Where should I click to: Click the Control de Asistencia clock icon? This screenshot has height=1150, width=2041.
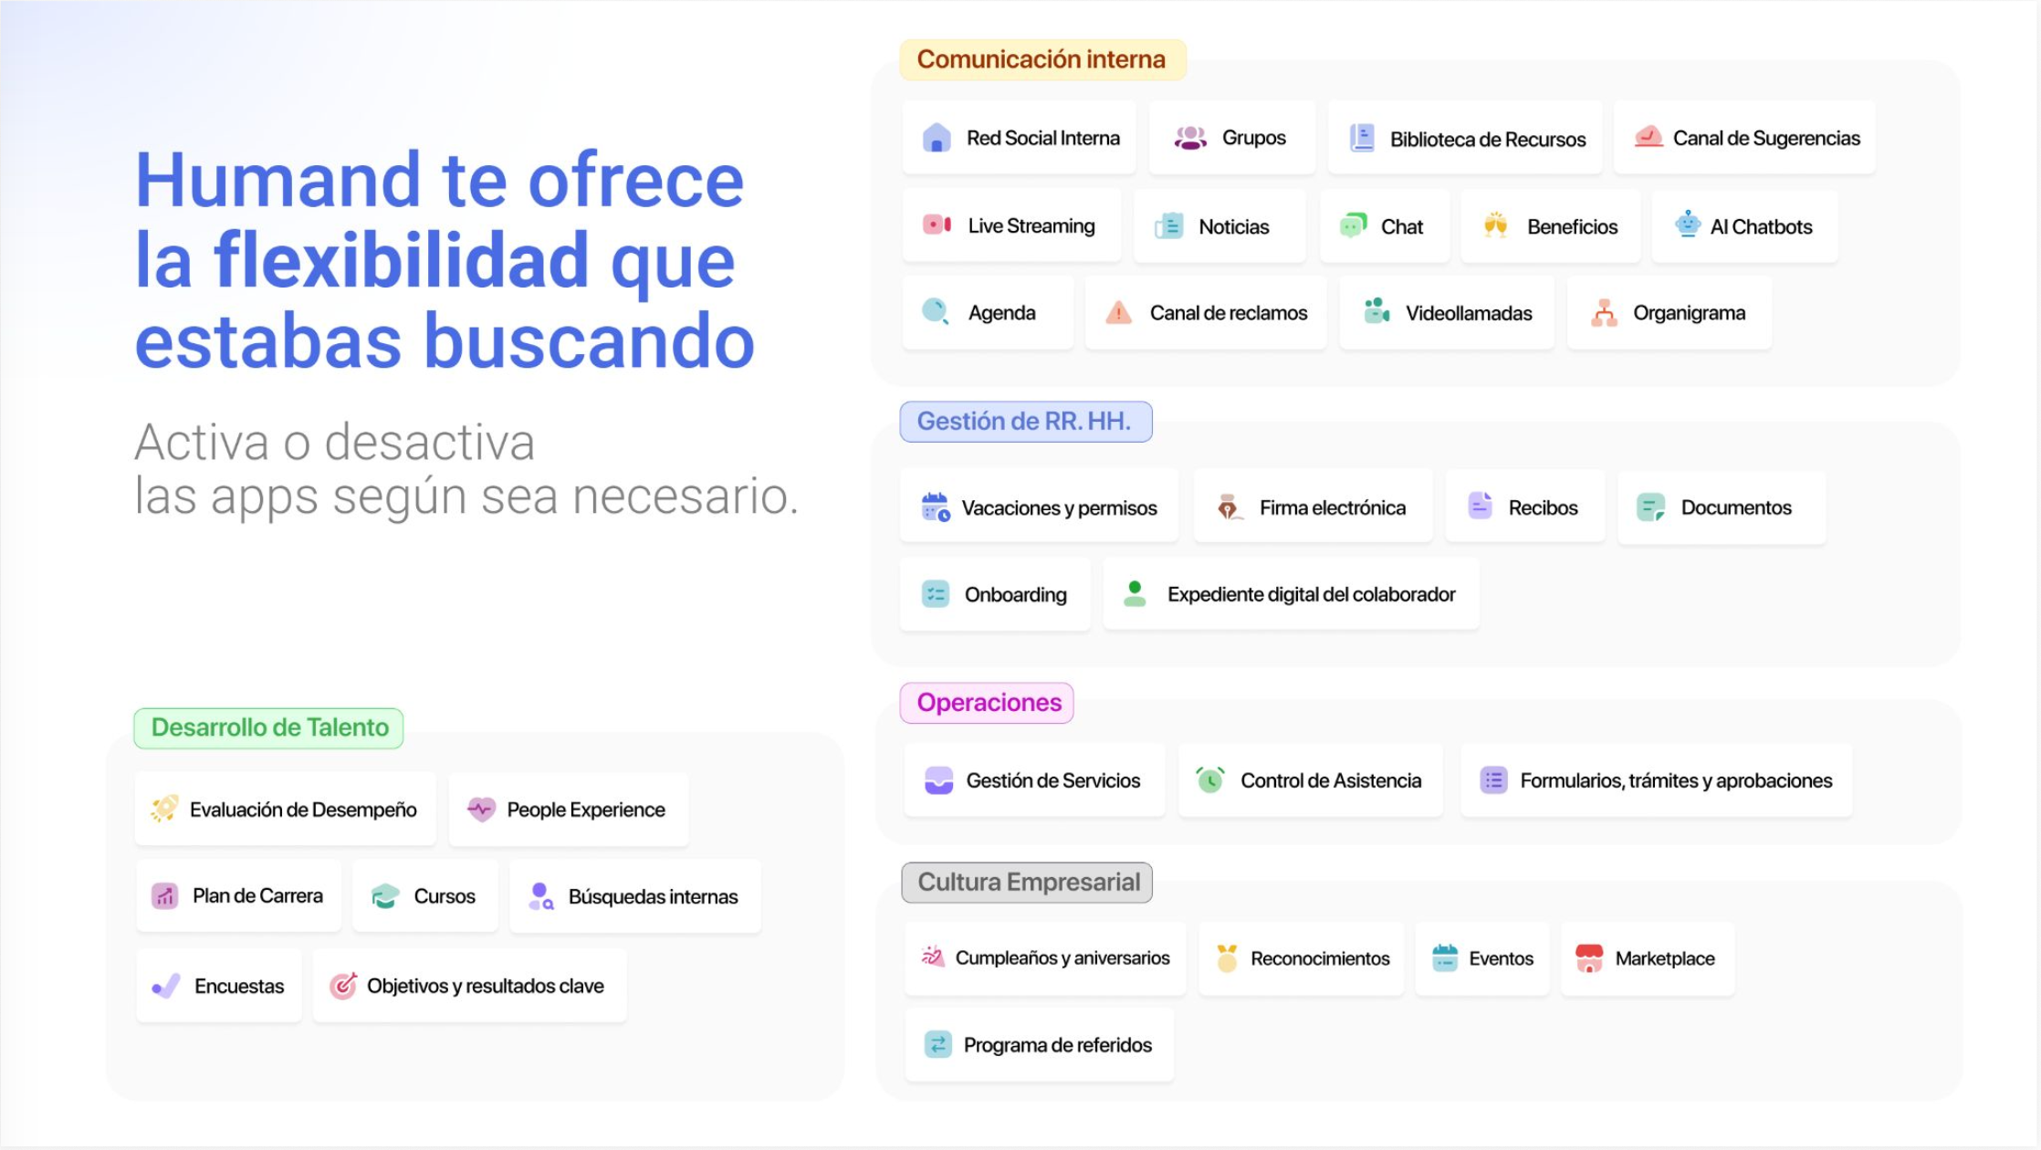[x=1210, y=780]
